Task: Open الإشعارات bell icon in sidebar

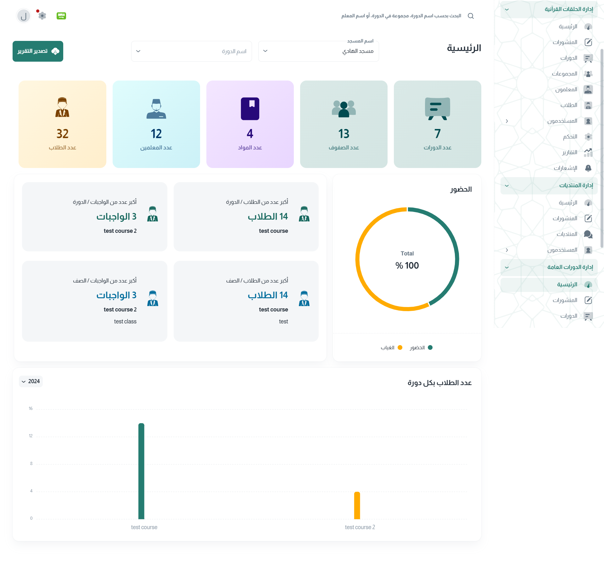Action: pyautogui.click(x=588, y=168)
